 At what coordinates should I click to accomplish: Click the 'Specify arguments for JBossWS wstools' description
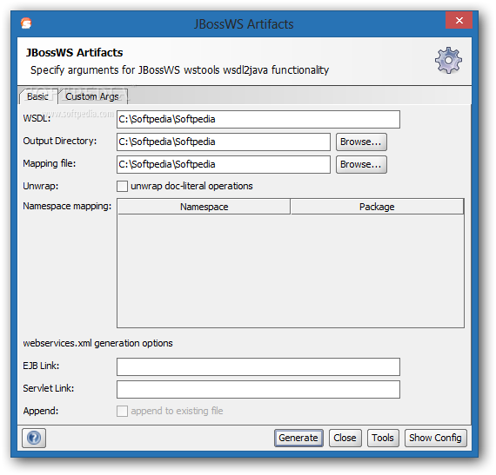(179, 70)
